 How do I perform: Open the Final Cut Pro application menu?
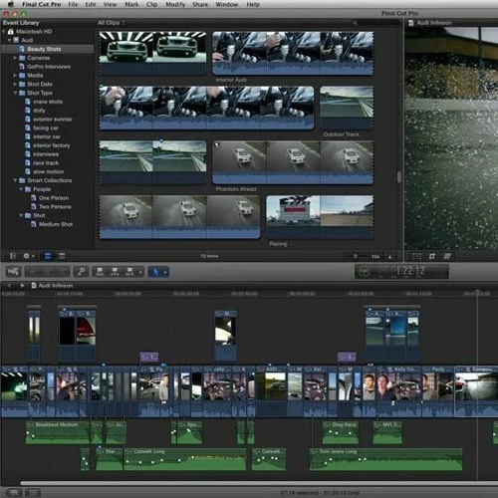[x=41, y=4]
